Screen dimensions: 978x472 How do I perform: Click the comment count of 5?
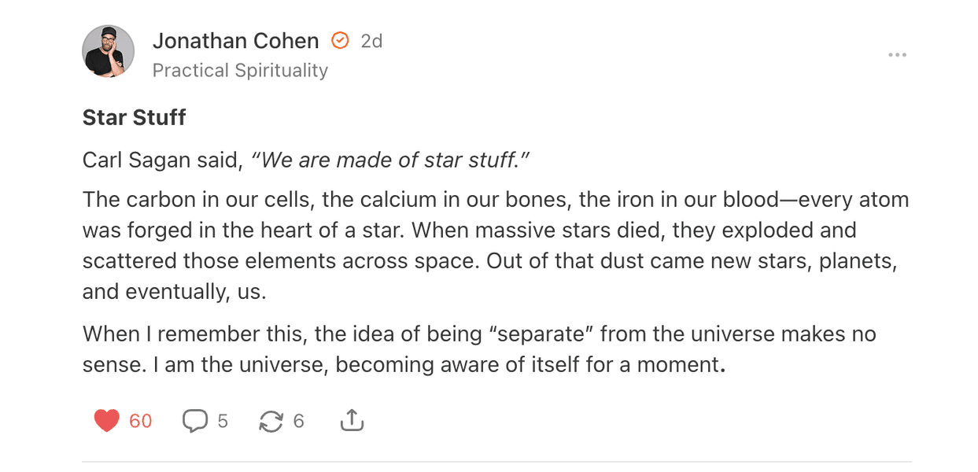(223, 422)
